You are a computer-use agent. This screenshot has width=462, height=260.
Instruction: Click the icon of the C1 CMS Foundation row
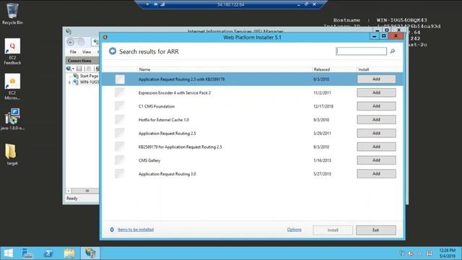click(x=120, y=106)
